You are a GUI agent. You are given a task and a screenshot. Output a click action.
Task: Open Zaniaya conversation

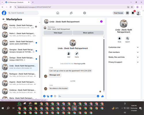[x=20, y=59]
